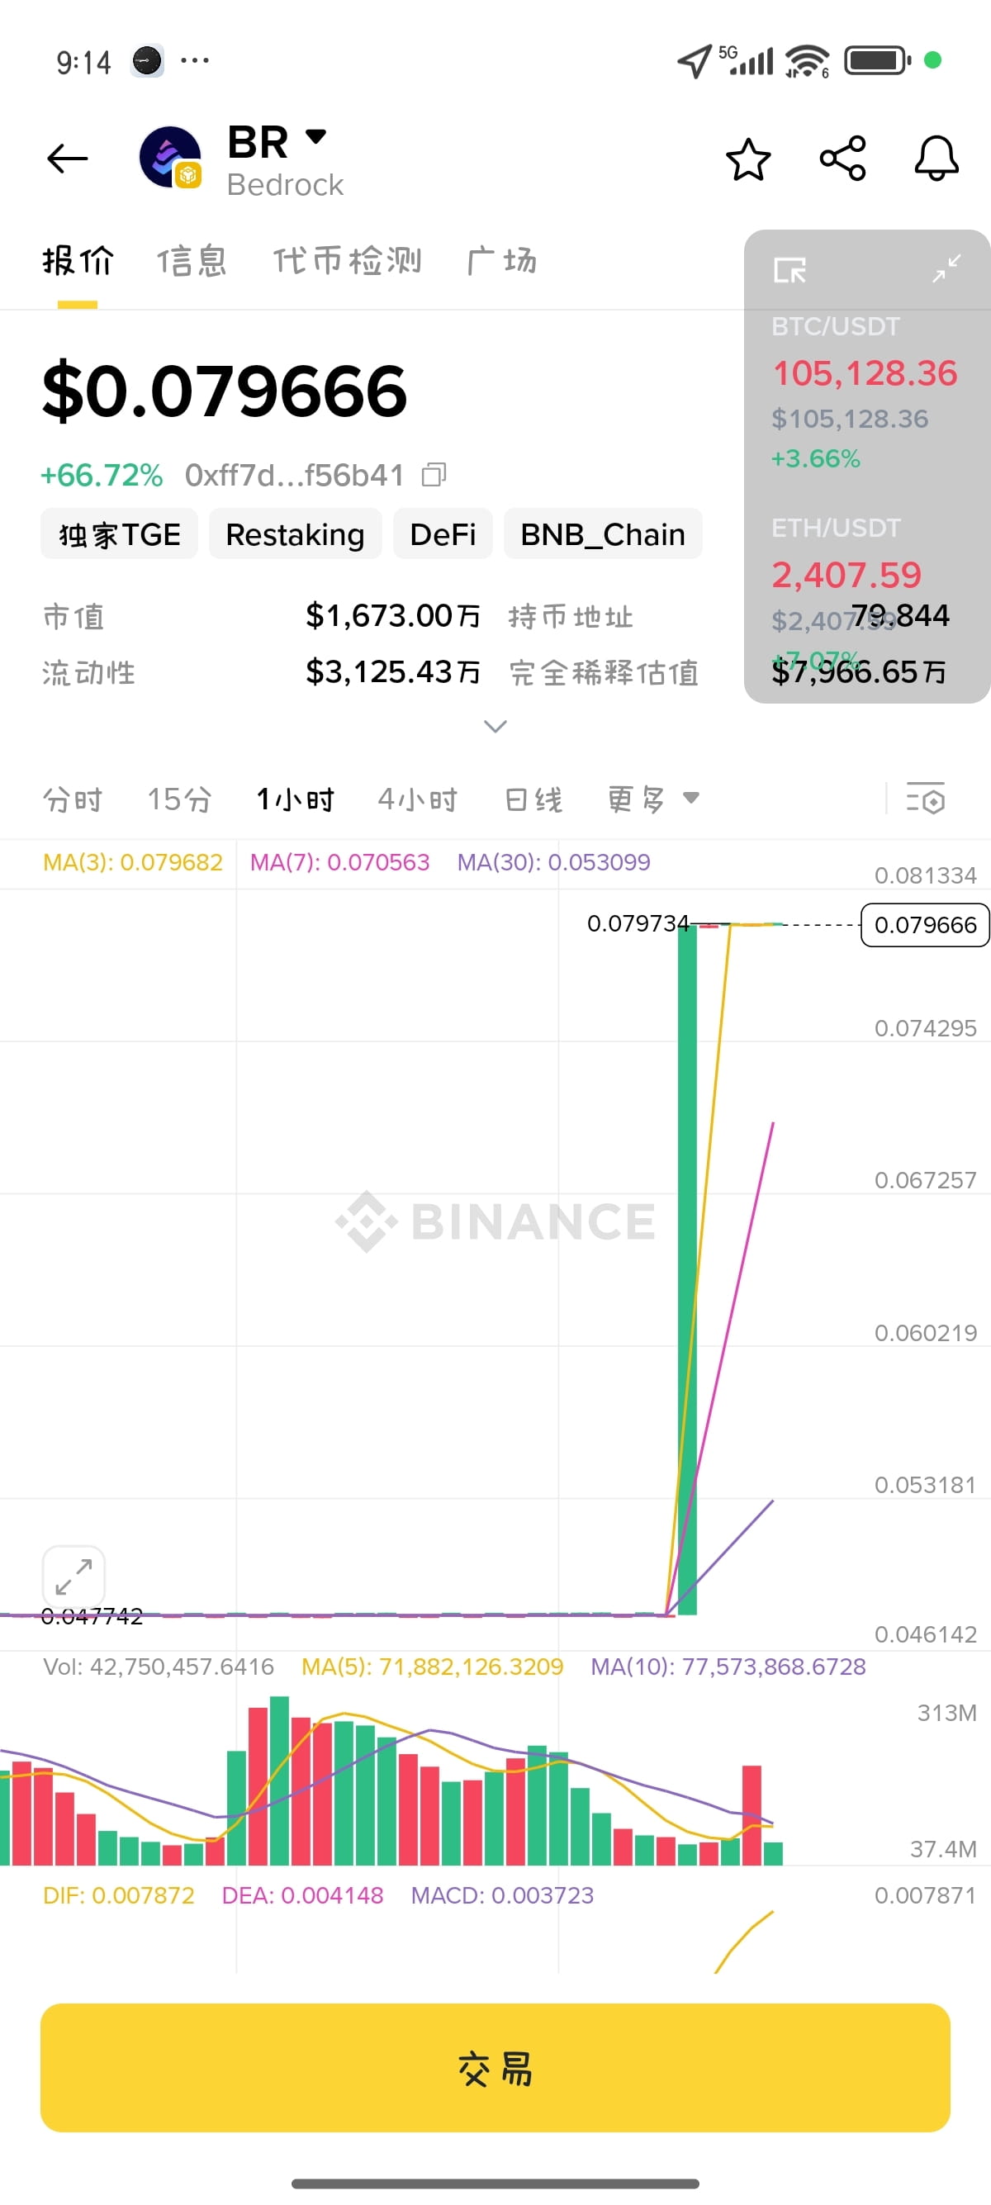Switch to the 代币检测 tab
This screenshot has height=2205, width=991.
pyautogui.click(x=348, y=260)
